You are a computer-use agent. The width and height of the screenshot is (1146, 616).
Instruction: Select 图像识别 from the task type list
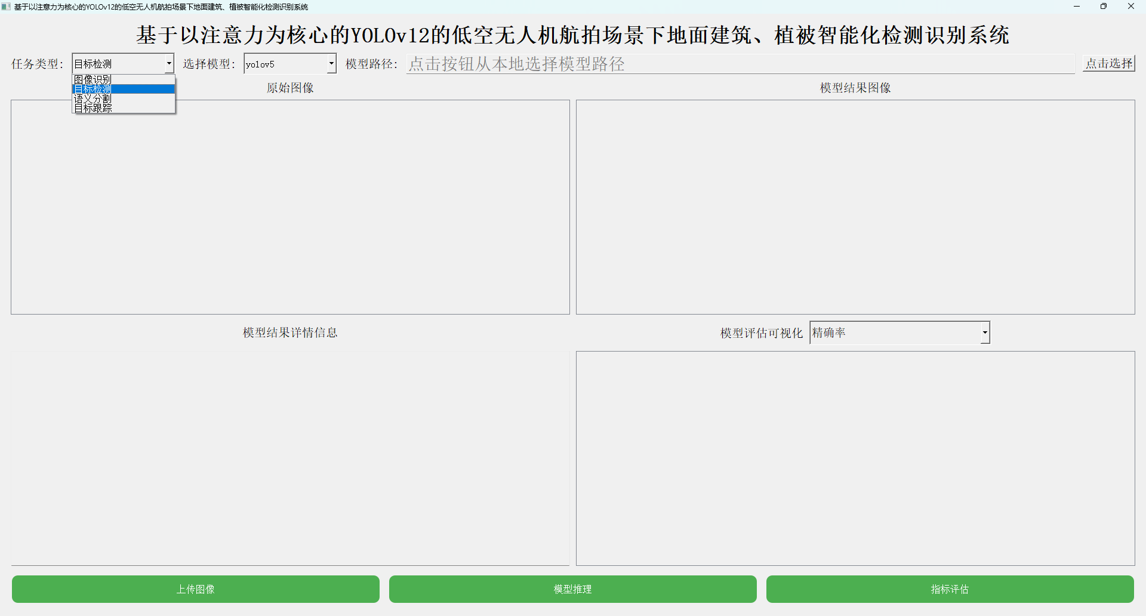(124, 79)
